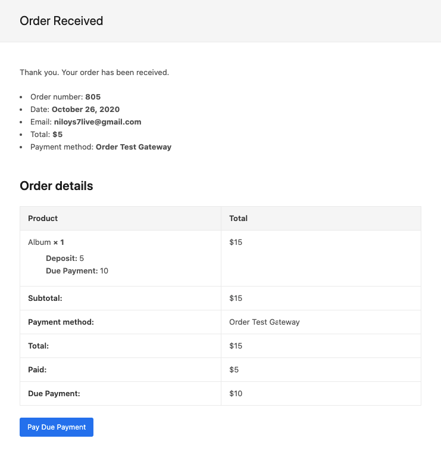Click the $10 Due Payment amount

[x=236, y=393]
